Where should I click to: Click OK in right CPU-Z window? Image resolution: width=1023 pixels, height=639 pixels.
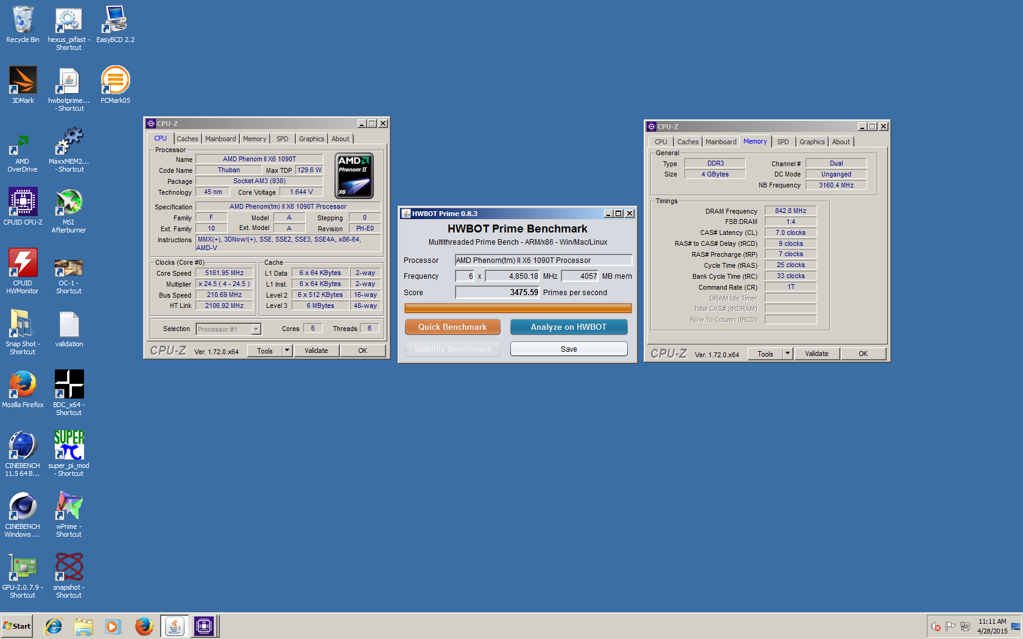pos(863,354)
